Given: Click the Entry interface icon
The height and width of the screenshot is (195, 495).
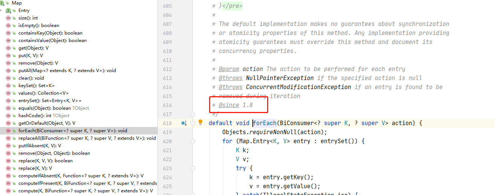Looking at the screenshot, I should coord(9,11).
